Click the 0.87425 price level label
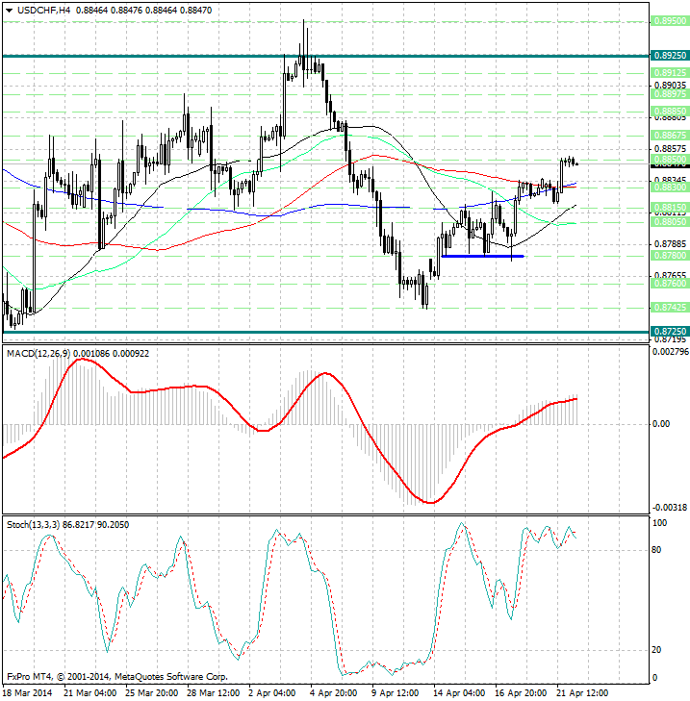This screenshot has height=701, width=690. (669, 308)
